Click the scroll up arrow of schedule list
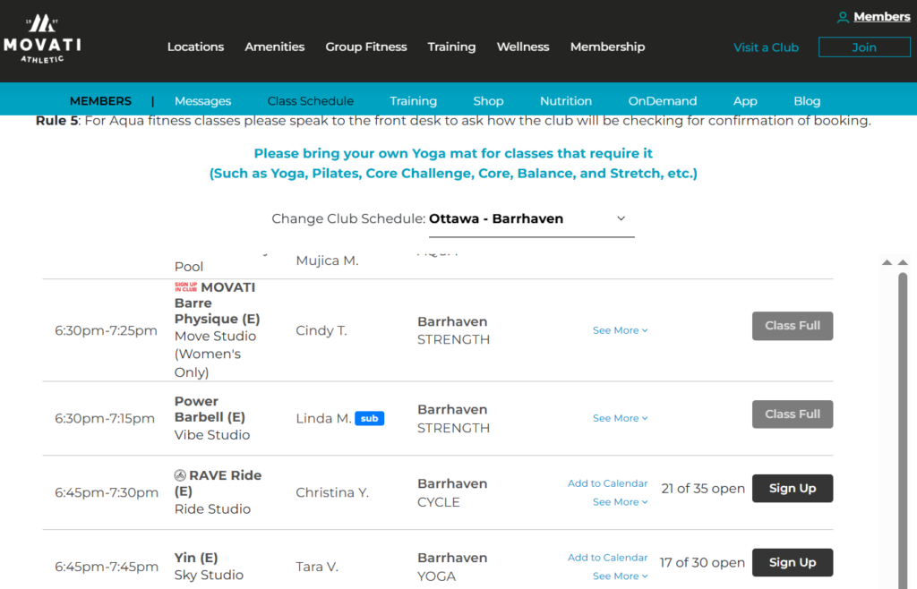Screen dimensions: 917x589 point(903,262)
